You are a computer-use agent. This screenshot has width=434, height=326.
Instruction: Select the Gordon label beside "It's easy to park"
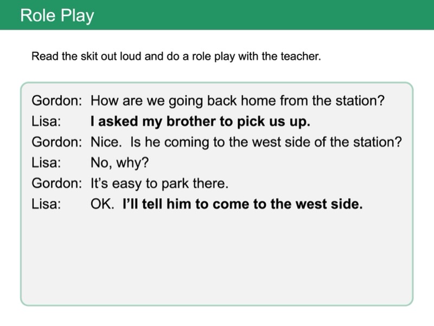point(56,184)
